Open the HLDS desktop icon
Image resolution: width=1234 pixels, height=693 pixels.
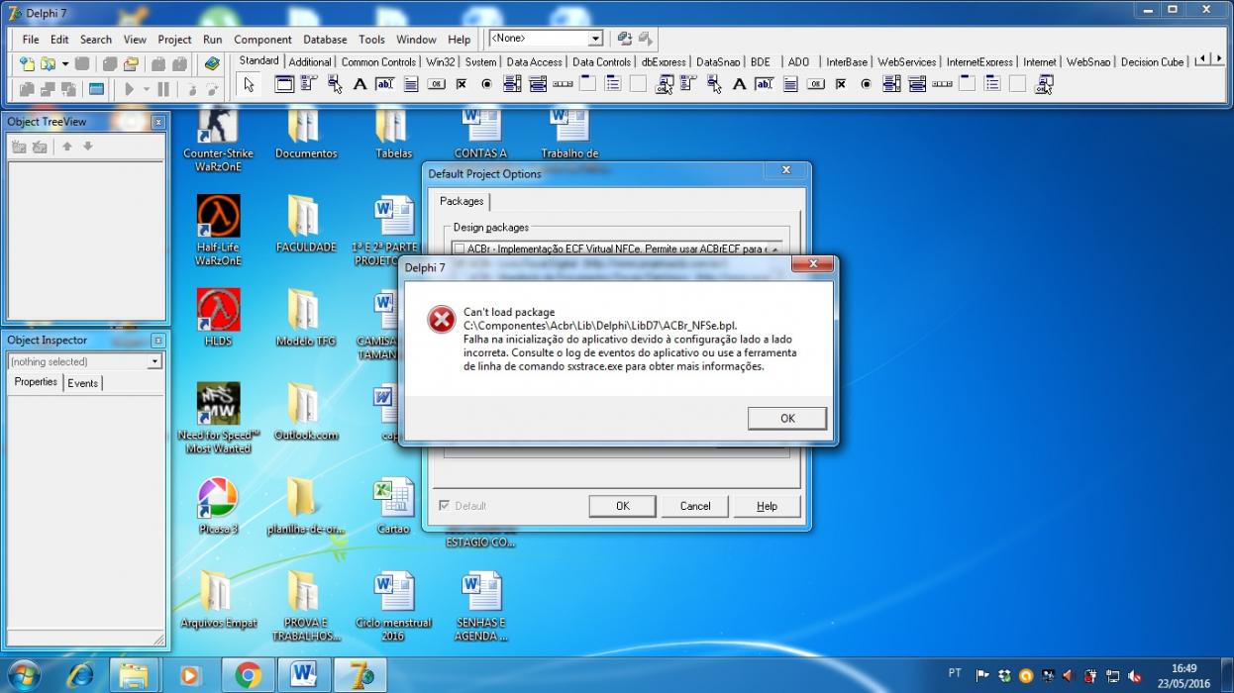(x=218, y=318)
